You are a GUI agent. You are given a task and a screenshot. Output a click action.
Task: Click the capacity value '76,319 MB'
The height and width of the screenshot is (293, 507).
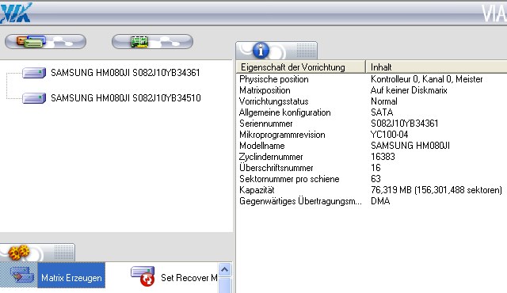coord(391,190)
